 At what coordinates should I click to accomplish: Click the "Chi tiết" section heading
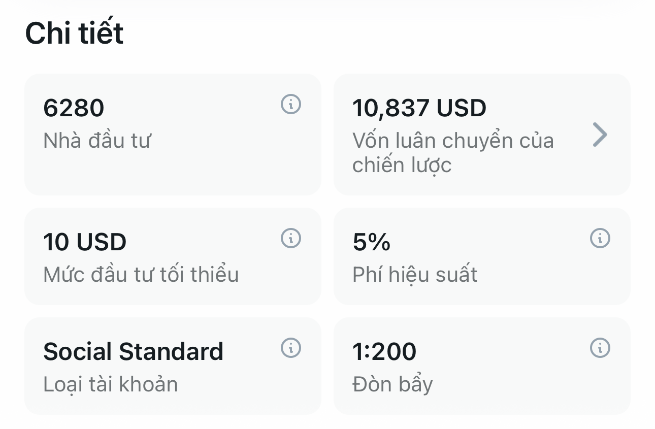pyautogui.click(x=74, y=34)
